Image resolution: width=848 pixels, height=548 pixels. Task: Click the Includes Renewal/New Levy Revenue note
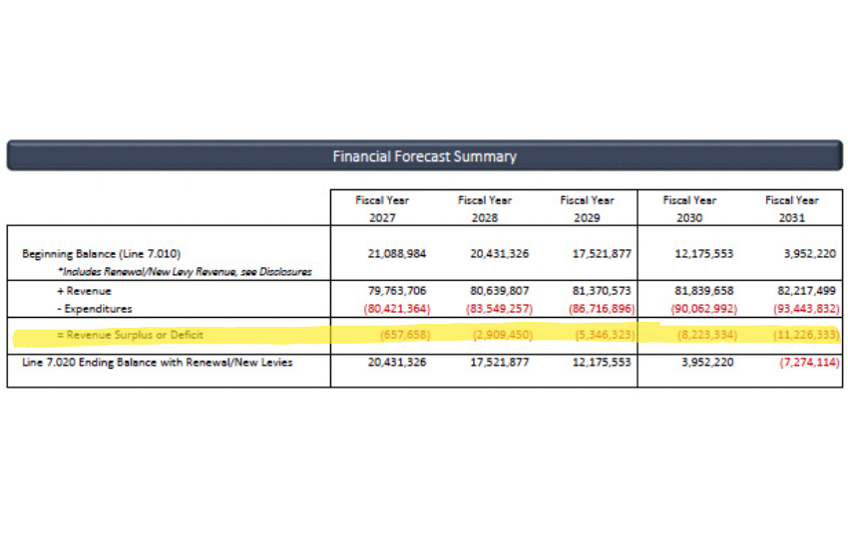[185, 272]
